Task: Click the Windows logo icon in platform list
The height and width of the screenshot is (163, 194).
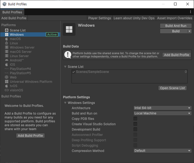Action: [7, 34]
